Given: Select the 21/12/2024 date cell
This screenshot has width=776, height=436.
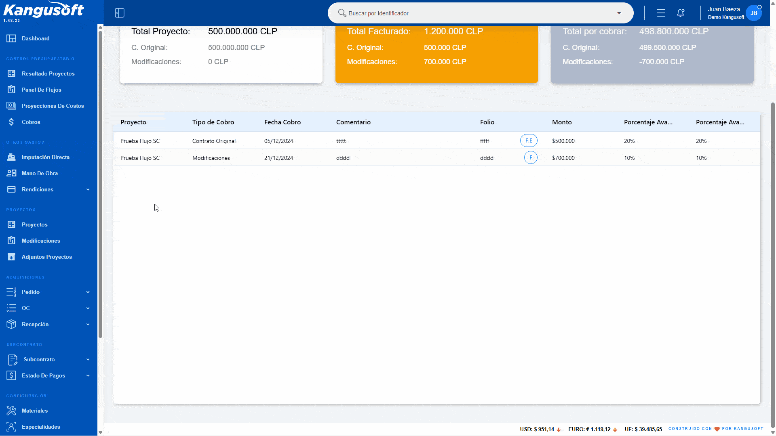Looking at the screenshot, I should pyautogui.click(x=278, y=158).
